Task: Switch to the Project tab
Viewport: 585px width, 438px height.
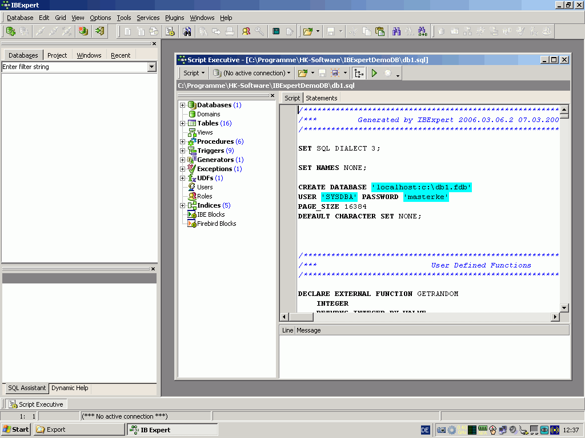Action: coord(57,55)
